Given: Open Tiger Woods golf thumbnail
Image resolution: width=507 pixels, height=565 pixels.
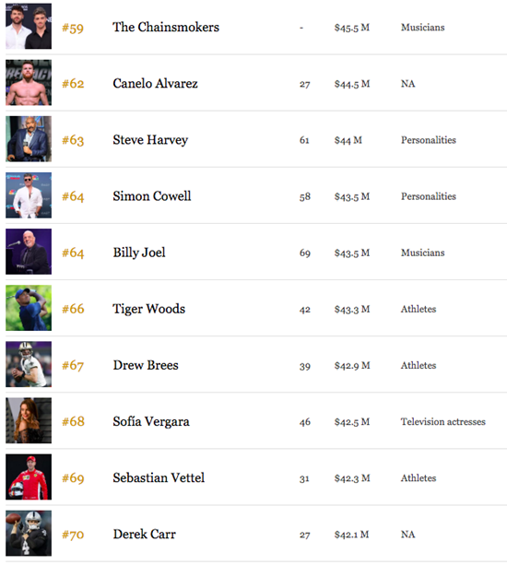Looking at the screenshot, I should tap(29, 308).
